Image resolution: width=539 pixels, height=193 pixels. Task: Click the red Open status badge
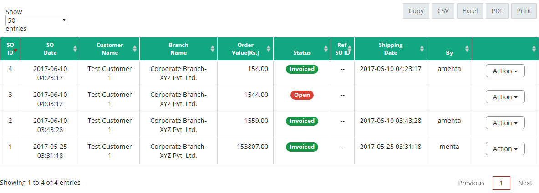[302, 95]
